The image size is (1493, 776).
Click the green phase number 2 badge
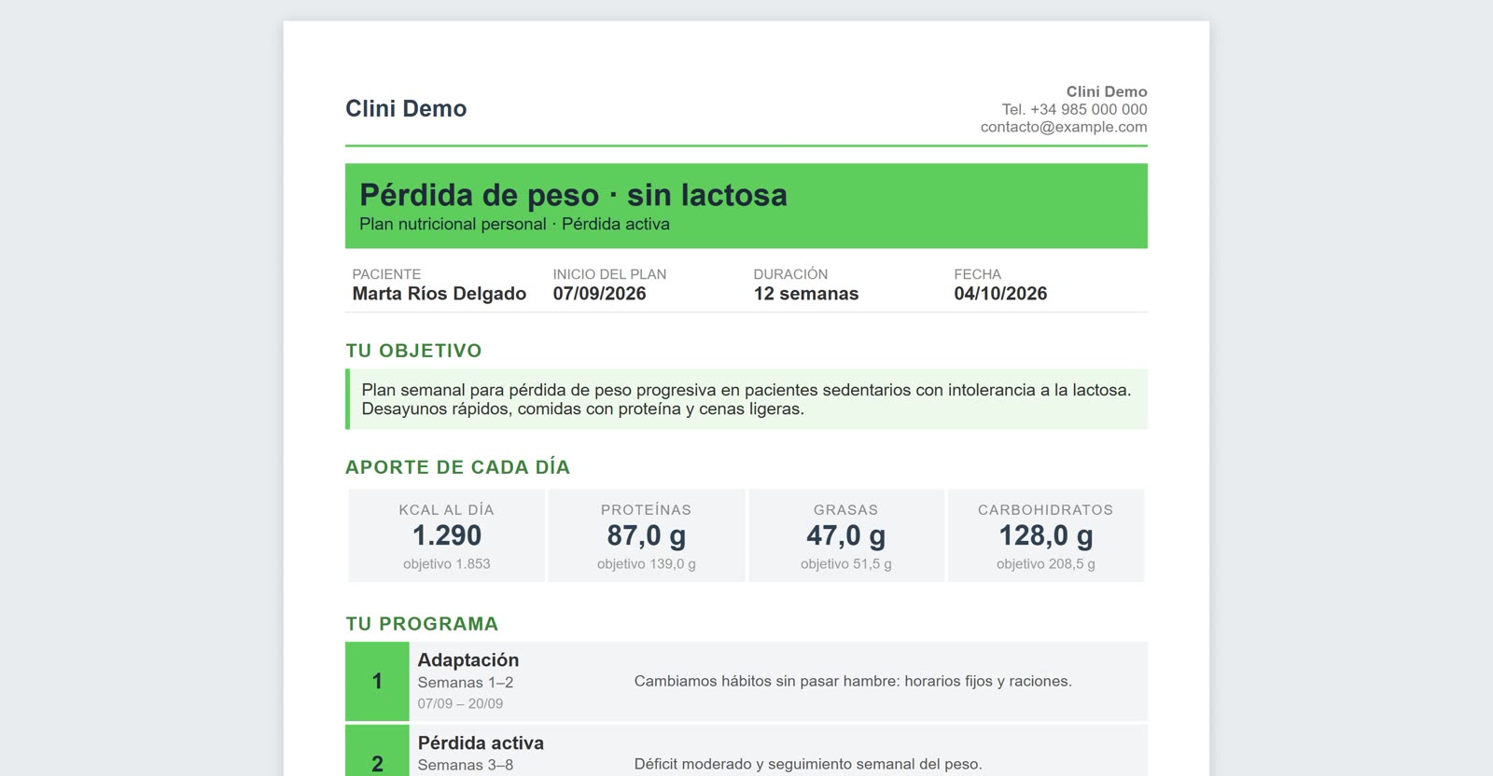pos(377,750)
